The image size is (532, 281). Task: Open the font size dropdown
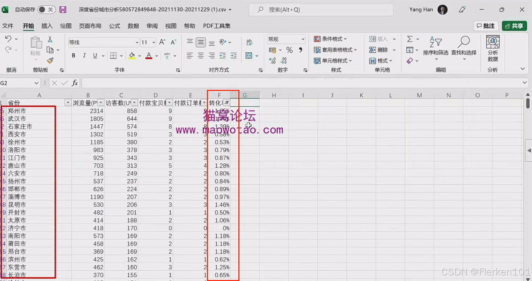pos(154,42)
